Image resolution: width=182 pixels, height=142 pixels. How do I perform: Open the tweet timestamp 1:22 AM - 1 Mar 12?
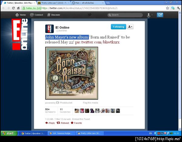tap(53, 119)
